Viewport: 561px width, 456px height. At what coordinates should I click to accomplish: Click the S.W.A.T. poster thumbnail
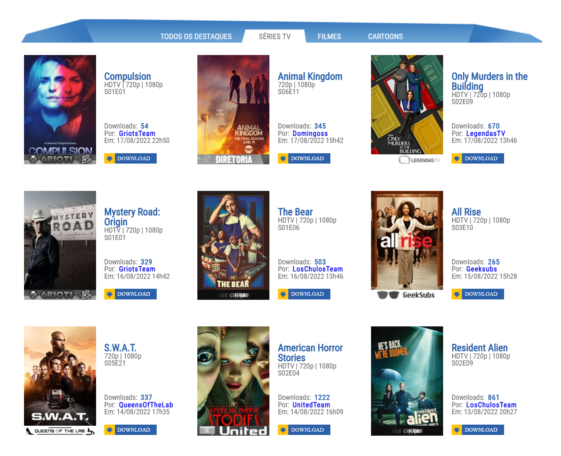(60, 381)
